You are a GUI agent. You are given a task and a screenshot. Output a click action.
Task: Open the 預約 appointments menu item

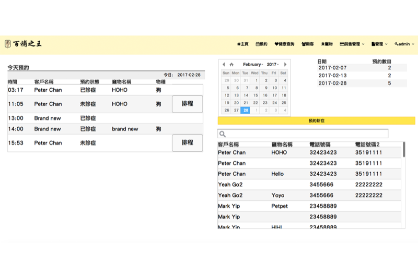coord(261,44)
